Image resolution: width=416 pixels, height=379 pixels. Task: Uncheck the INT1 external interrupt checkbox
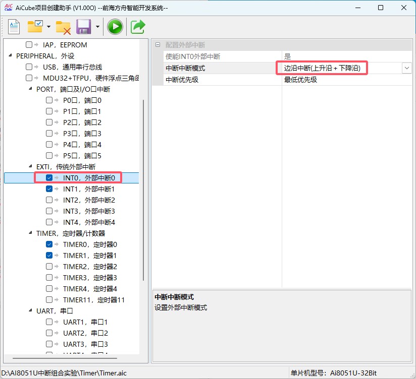(x=49, y=188)
